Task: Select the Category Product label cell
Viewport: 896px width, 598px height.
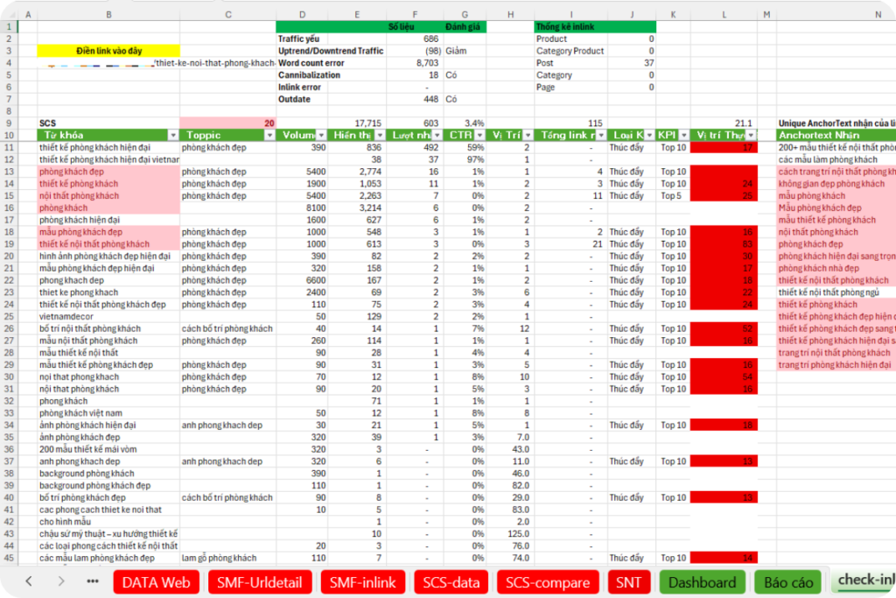Action: pyautogui.click(x=570, y=51)
